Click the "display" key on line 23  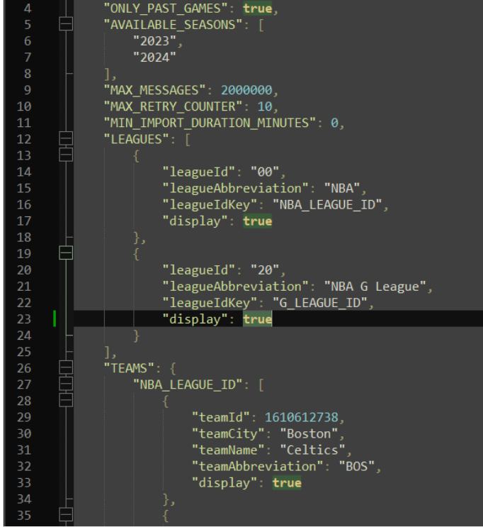[x=195, y=319]
